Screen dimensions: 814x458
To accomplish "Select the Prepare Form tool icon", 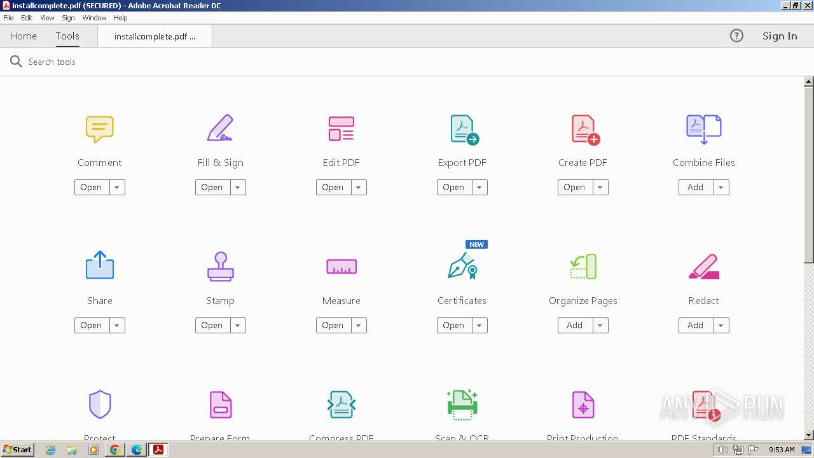I will [220, 405].
